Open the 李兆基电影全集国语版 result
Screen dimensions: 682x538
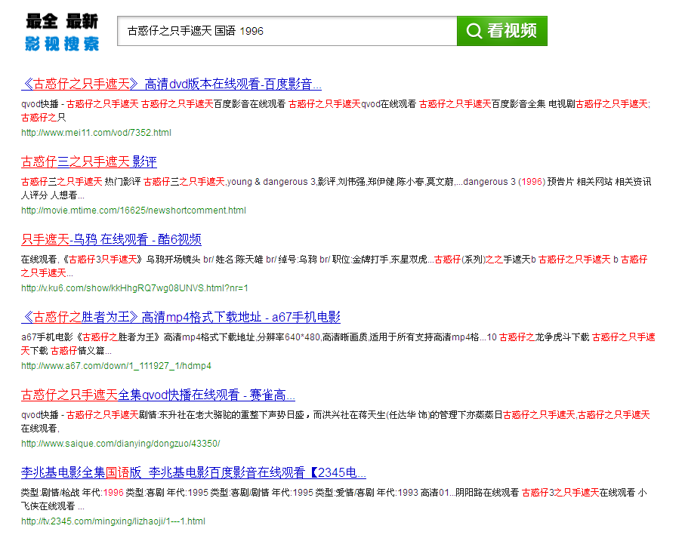(x=193, y=473)
